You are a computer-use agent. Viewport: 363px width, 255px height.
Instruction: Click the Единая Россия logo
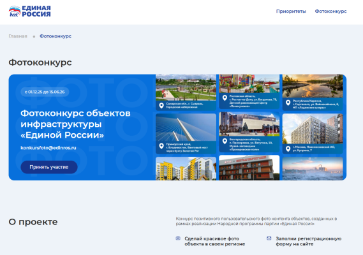coord(29,11)
